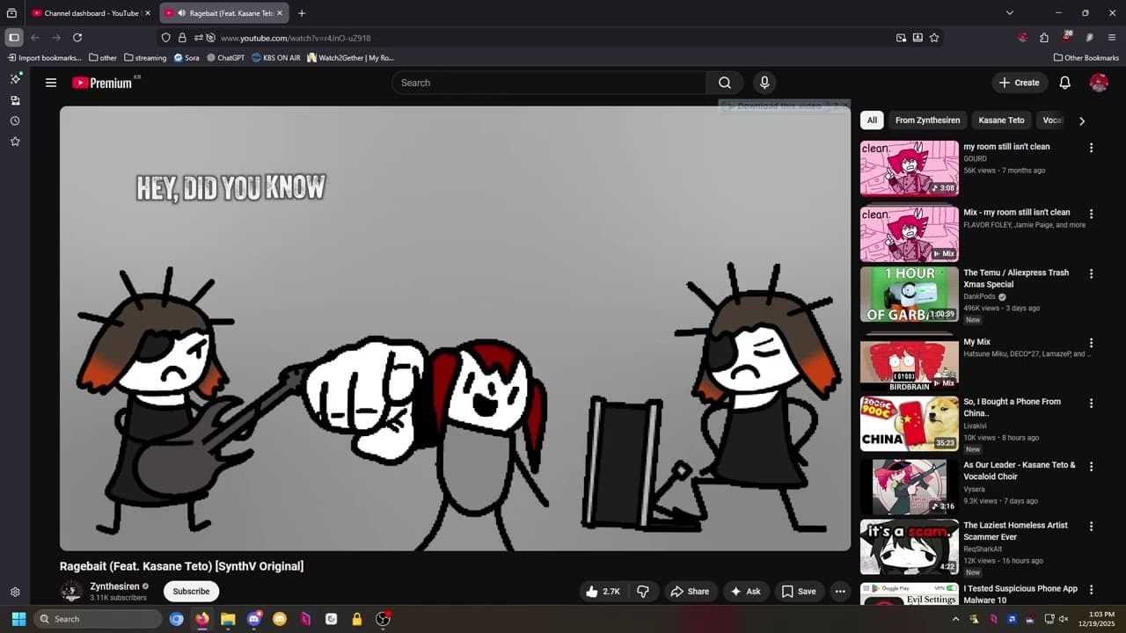Open Other Bookmarks folder
The width and height of the screenshot is (1126, 633).
point(1086,58)
